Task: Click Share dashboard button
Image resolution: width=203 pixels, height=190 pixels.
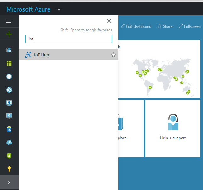Action: (x=165, y=26)
